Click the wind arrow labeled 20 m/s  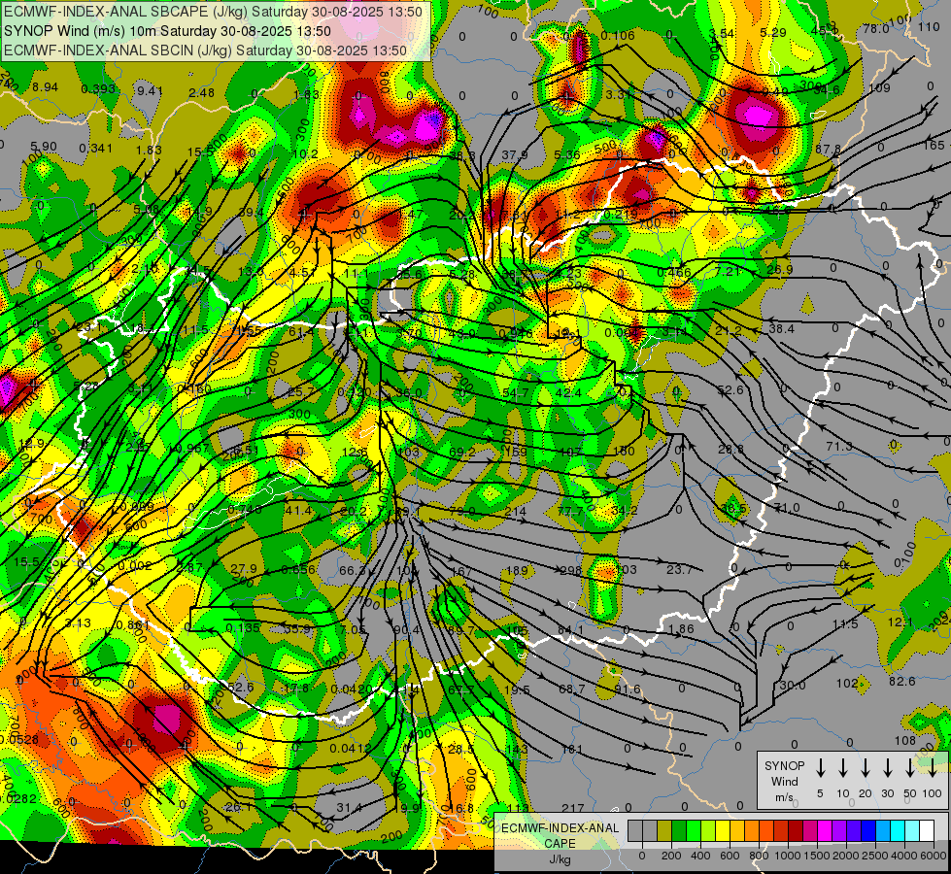[865, 768]
